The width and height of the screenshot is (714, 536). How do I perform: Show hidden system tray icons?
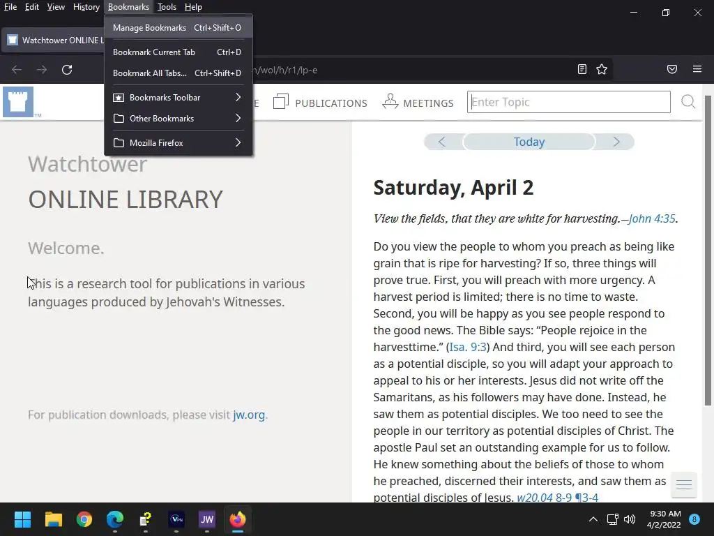coord(593,519)
